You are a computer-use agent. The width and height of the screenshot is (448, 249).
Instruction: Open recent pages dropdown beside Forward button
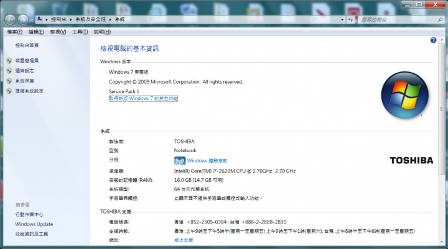[x=31, y=20]
